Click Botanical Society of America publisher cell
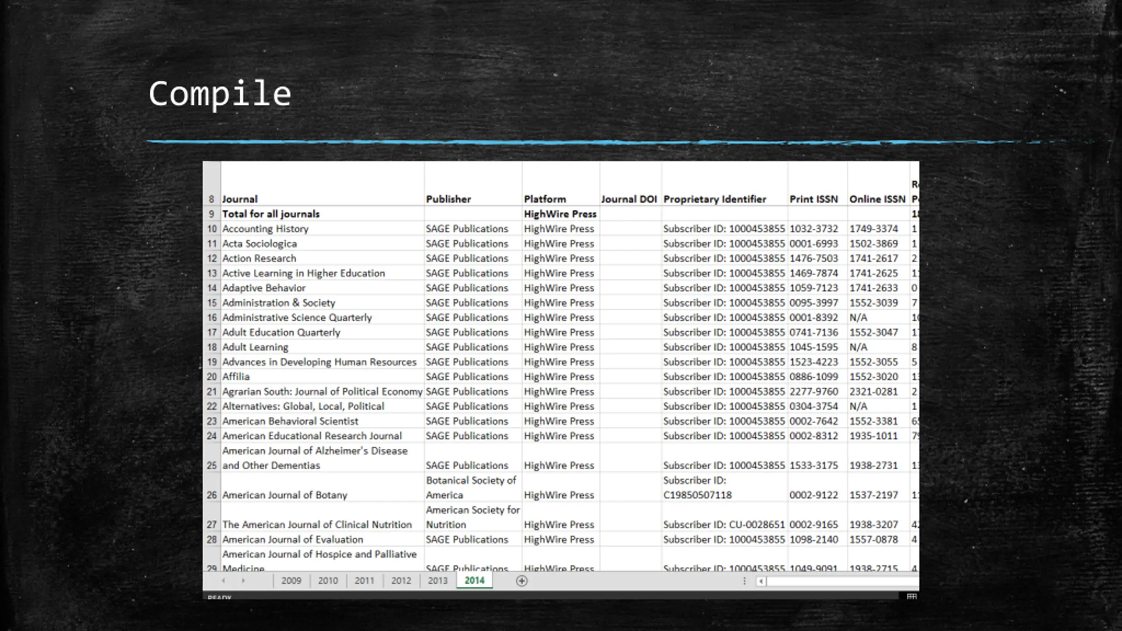This screenshot has width=1122, height=631. click(473, 487)
